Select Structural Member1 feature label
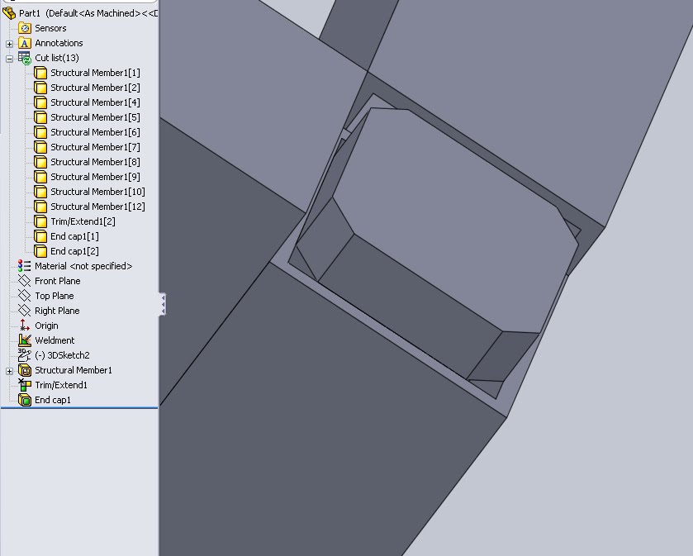This screenshot has width=693, height=556. (x=74, y=370)
